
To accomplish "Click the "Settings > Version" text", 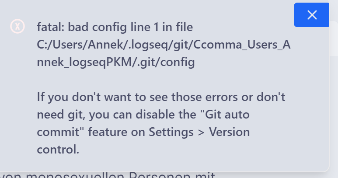I will click(199, 132).
